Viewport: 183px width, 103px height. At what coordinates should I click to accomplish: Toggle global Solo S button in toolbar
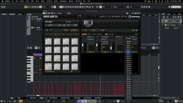(28, 7)
